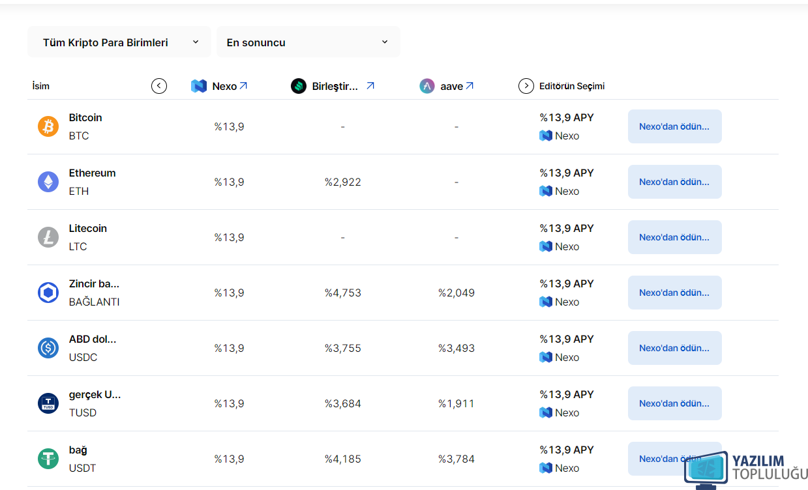Open the aave external link arrow
Screen dimensions: 808x490
point(470,85)
